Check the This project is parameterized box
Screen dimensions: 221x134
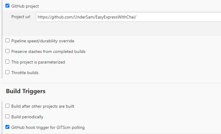point(7,62)
